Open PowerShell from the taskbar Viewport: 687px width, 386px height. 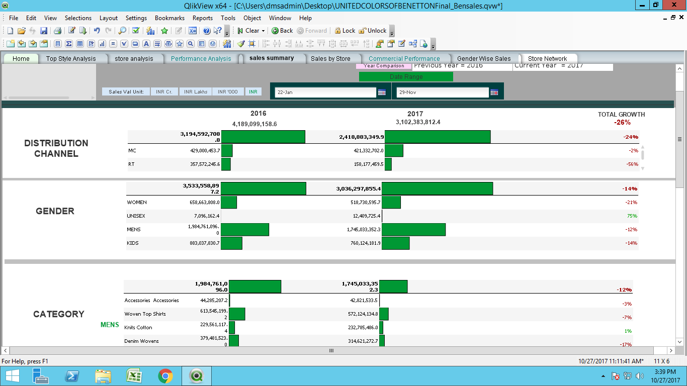tap(72, 376)
